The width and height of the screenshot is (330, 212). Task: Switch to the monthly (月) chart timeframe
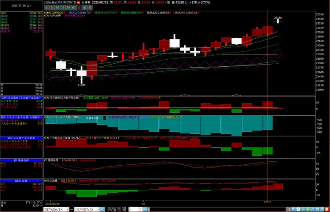pyautogui.click(x=90, y=8)
